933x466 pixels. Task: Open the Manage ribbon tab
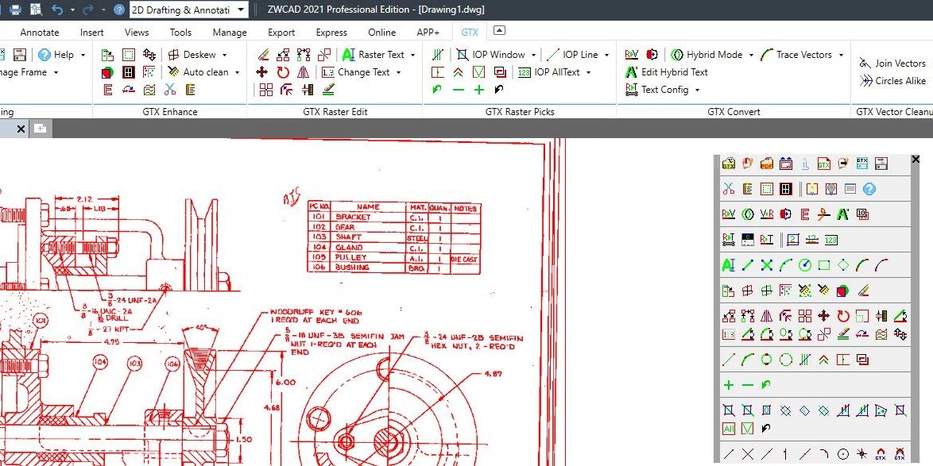[x=230, y=32]
